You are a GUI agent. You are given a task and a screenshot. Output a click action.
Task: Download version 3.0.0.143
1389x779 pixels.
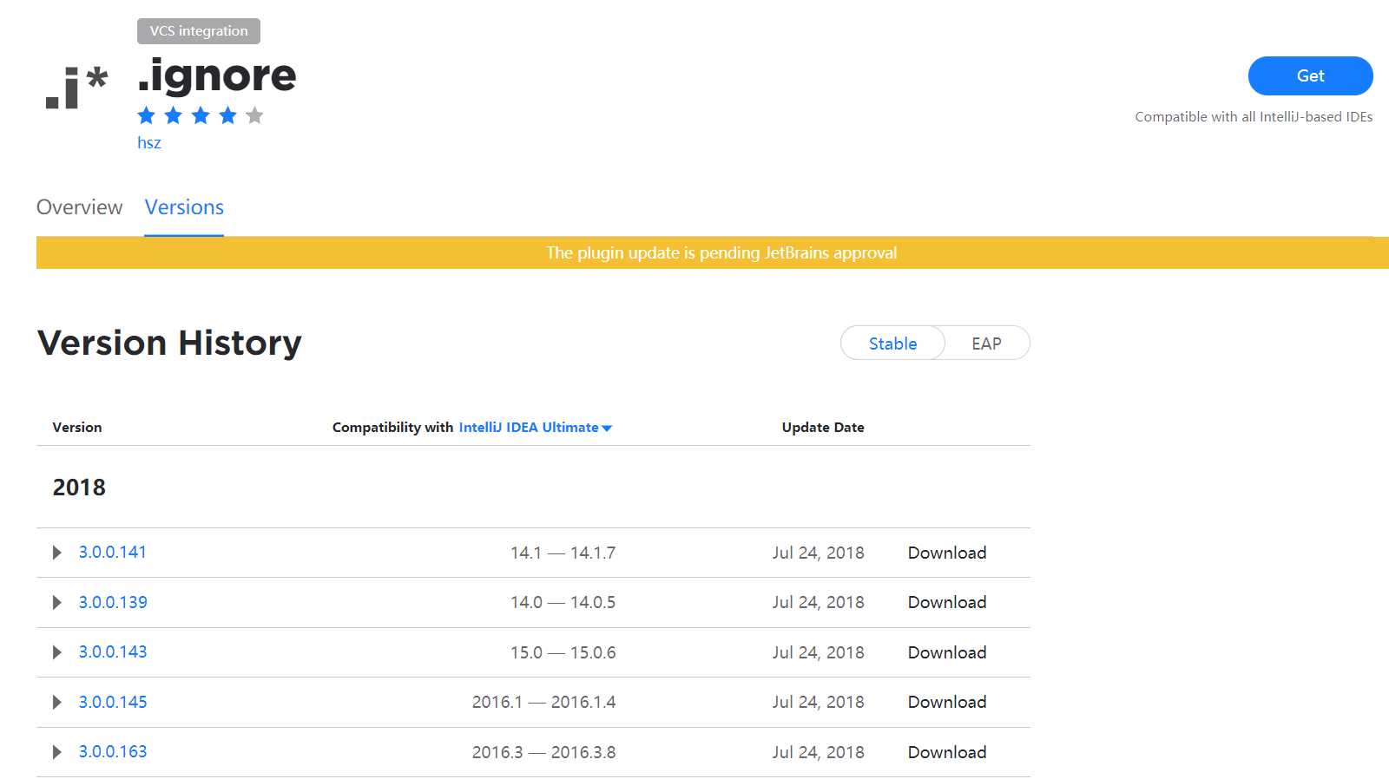click(947, 652)
